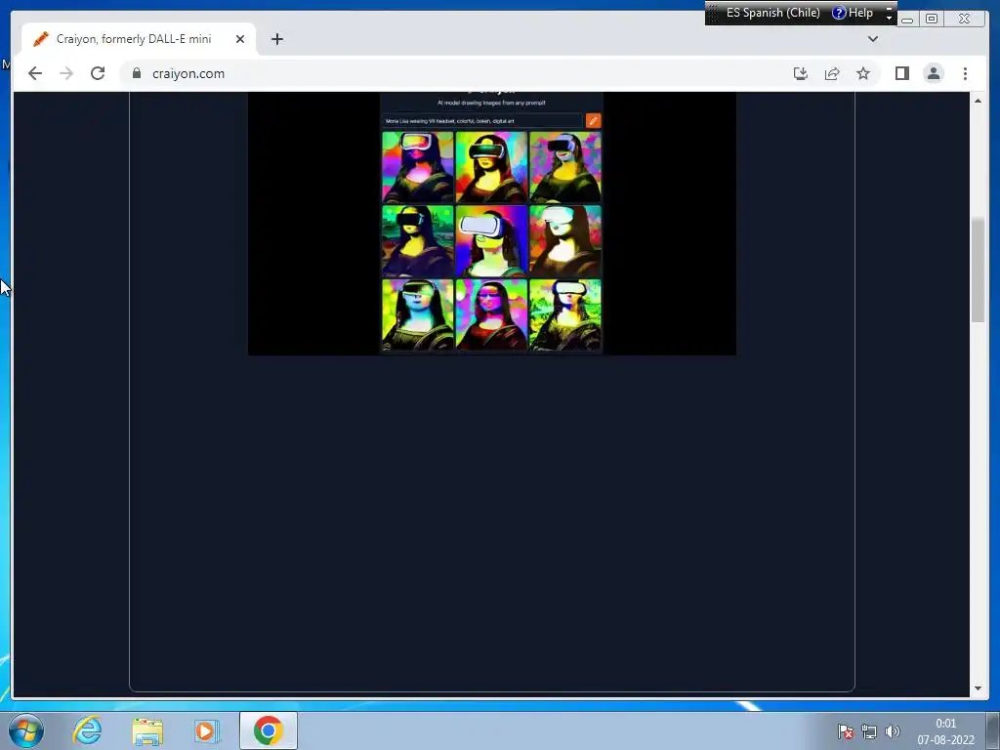Screen dimensions: 1000x750
Task: Click the Mona Lisa prompt text field
Action: [481, 120]
